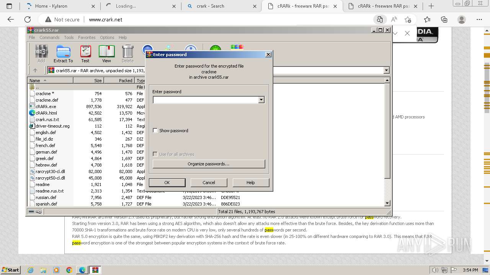The image size is (490, 275).
Task: Click the Test archive toolbar icon
Action: [85, 53]
